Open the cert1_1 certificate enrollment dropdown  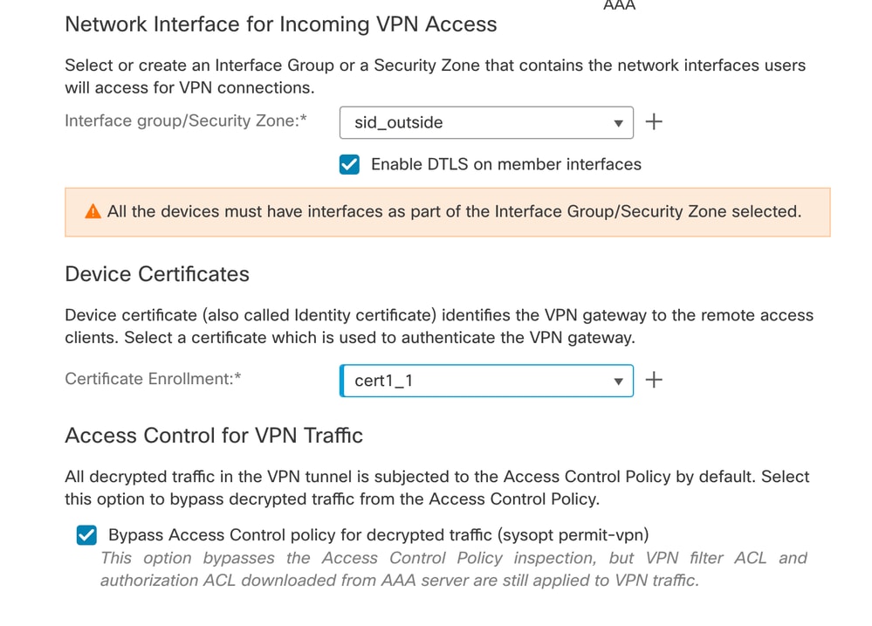(x=486, y=381)
